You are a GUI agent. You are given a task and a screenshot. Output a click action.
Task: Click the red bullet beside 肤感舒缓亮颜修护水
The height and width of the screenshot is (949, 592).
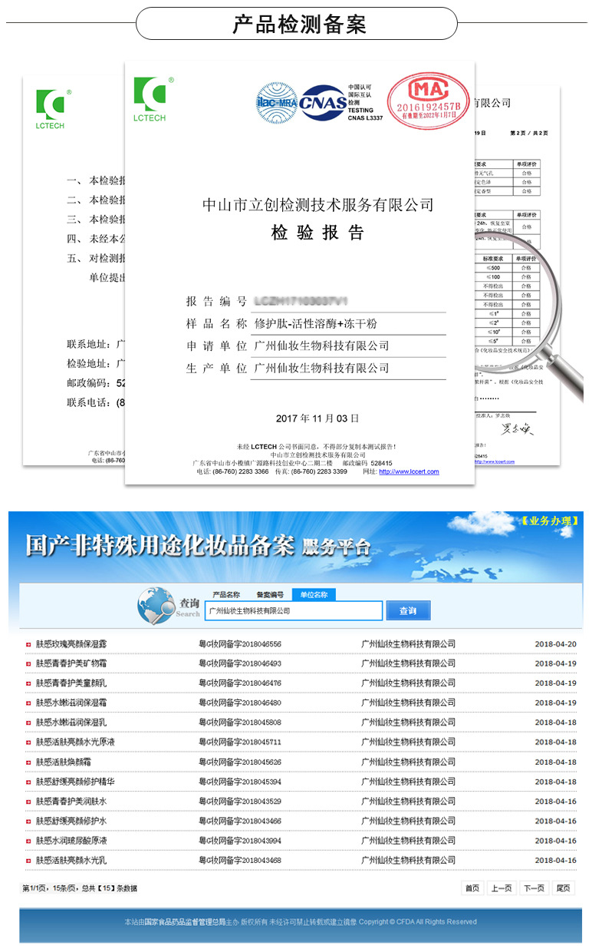(x=28, y=822)
